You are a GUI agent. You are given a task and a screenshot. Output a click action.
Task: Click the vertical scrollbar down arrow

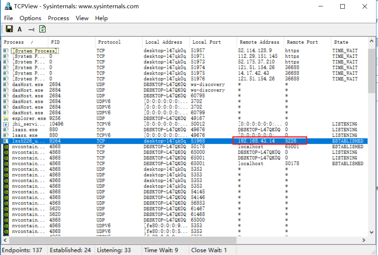pos(372,232)
